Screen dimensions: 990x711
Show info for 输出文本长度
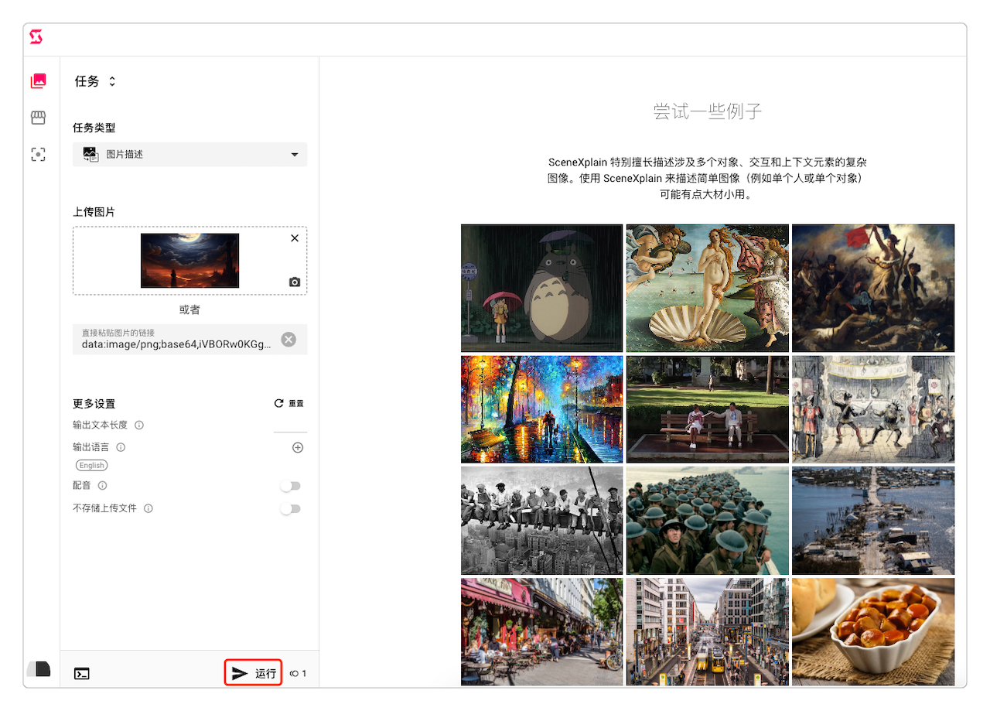point(139,425)
